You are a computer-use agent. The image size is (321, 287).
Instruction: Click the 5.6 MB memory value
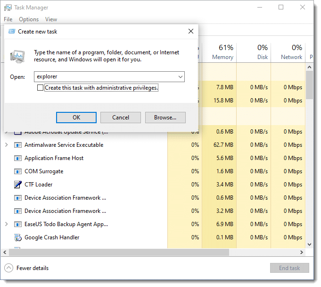pos(225,158)
